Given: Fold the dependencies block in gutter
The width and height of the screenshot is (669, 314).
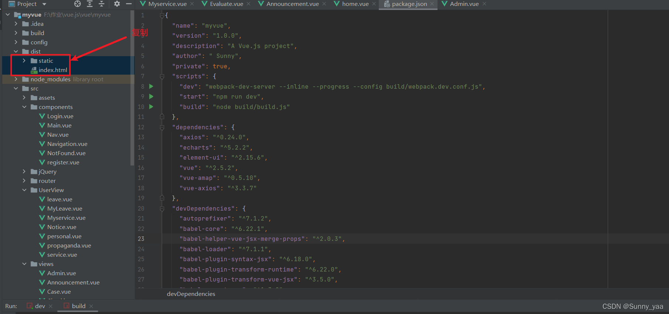Looking at the screenshot, I should coord(162,127).
